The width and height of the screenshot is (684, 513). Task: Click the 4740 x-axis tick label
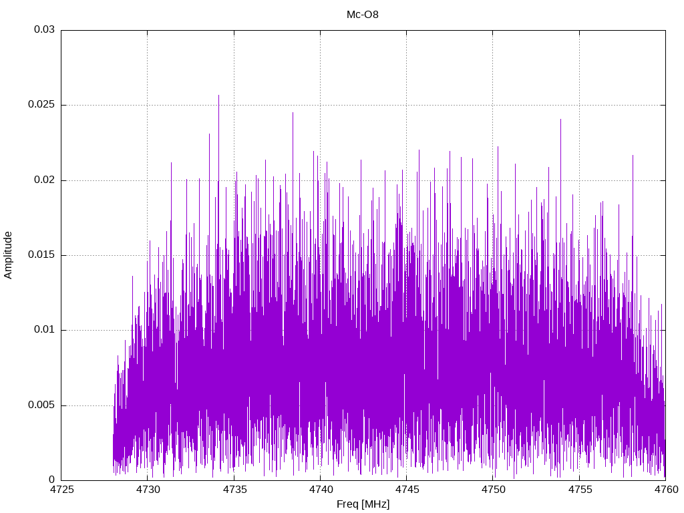[x=321, y=490]
